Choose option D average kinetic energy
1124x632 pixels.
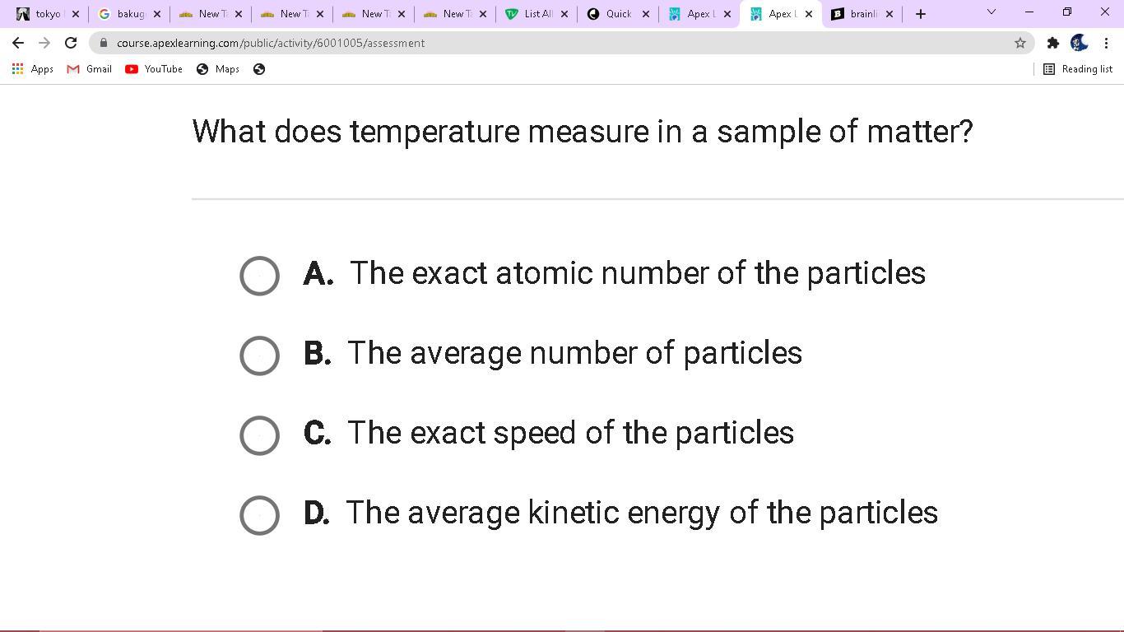(x=259, y=515)
